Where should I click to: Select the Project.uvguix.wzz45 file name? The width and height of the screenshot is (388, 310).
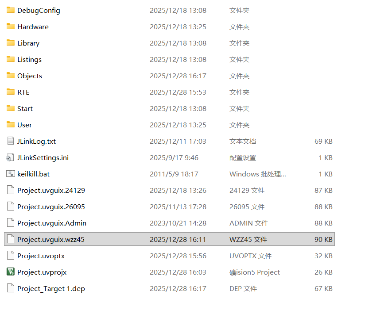pyautogui.click(x=51, y=239)
